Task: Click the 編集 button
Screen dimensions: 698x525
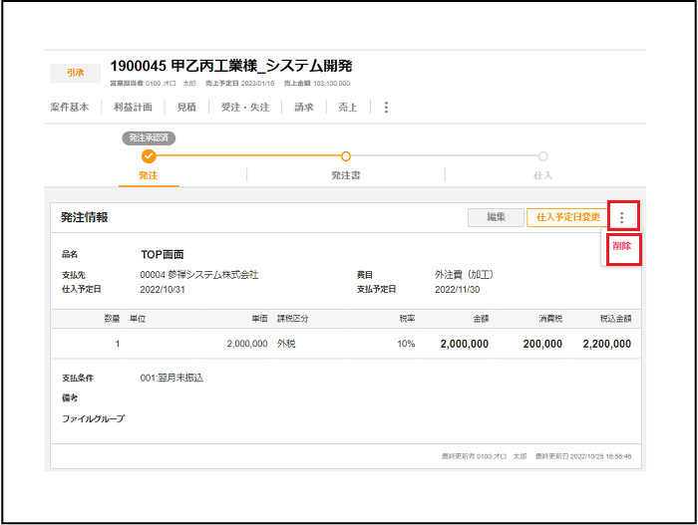Action: click(x=496, y=217)
